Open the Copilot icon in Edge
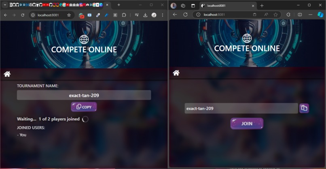The image size is (326, 169). click(320, 14)
